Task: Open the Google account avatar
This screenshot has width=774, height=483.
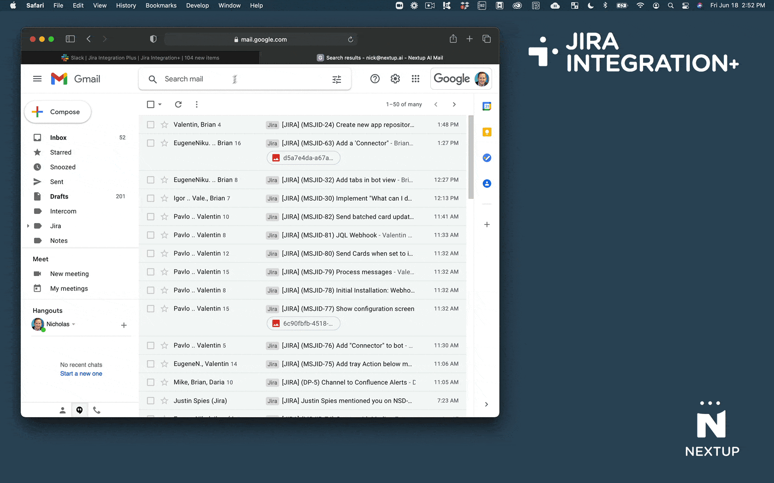Action: pyautogui.click(x=482, y=79)
